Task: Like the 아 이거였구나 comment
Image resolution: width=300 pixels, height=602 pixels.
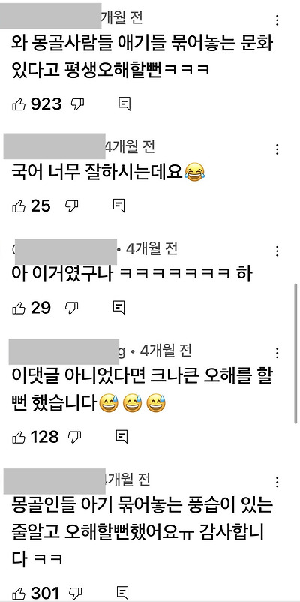Action: (19, 308)
